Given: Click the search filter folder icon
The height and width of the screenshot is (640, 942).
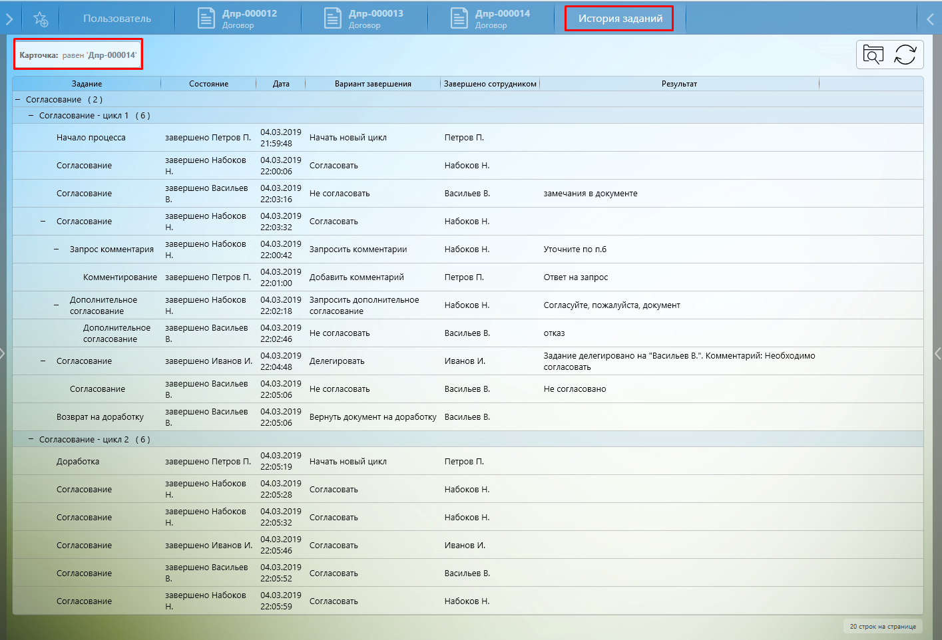Looking at the screenshot, I should [873, 55].
